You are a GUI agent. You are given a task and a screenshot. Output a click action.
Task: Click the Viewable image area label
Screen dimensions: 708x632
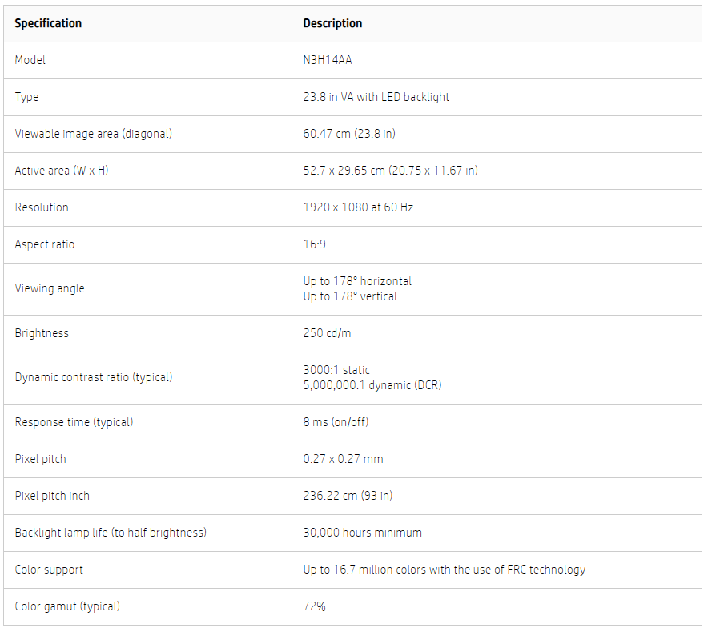(x=93, y=134)
